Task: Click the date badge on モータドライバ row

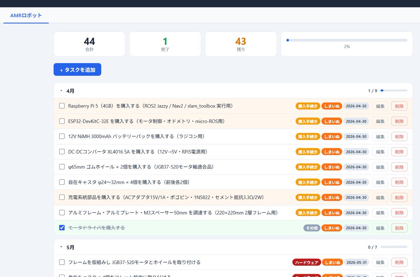Action: tap(356, 228)
